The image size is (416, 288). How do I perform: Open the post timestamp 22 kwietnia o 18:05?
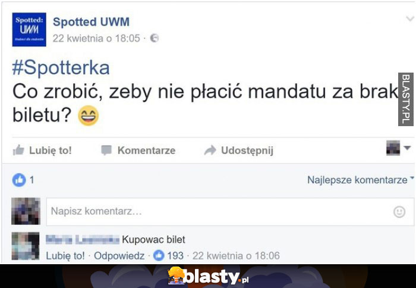96,38
